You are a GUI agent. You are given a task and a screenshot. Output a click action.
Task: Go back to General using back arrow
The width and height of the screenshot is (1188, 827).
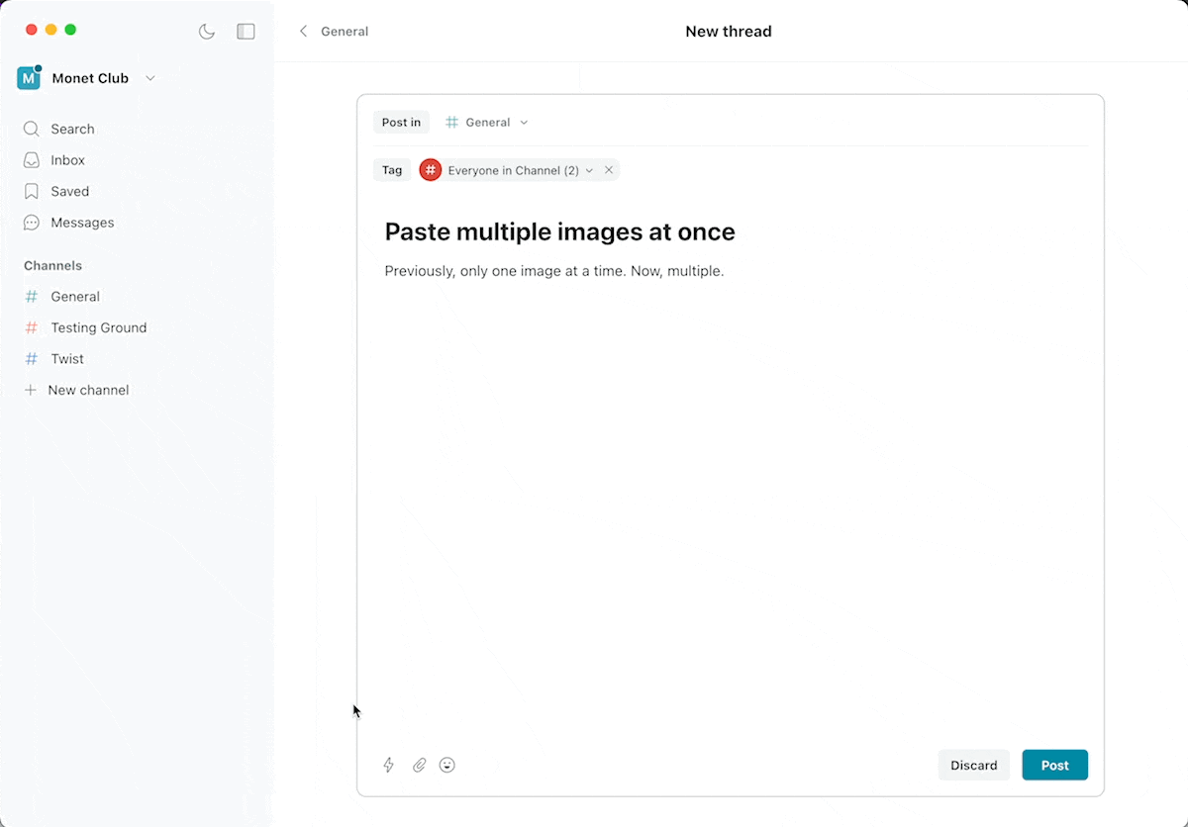(x=304, y=32)
